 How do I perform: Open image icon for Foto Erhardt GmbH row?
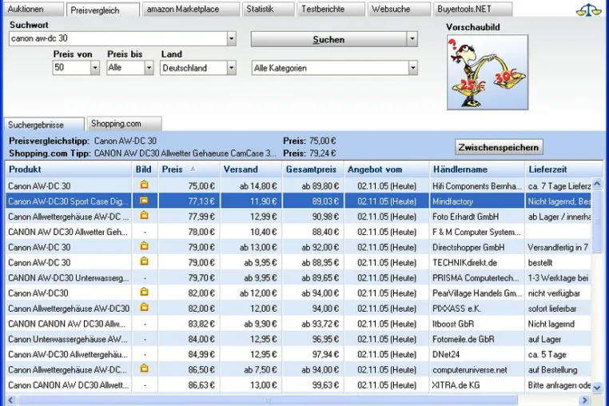[x=144, y=216]
